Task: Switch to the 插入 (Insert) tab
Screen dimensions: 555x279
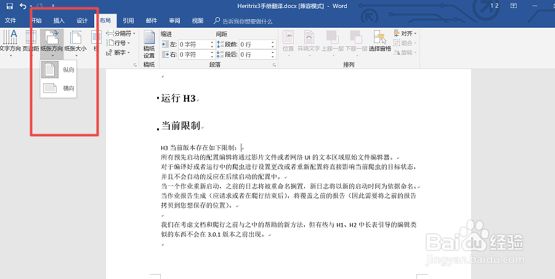Action: 59,20
